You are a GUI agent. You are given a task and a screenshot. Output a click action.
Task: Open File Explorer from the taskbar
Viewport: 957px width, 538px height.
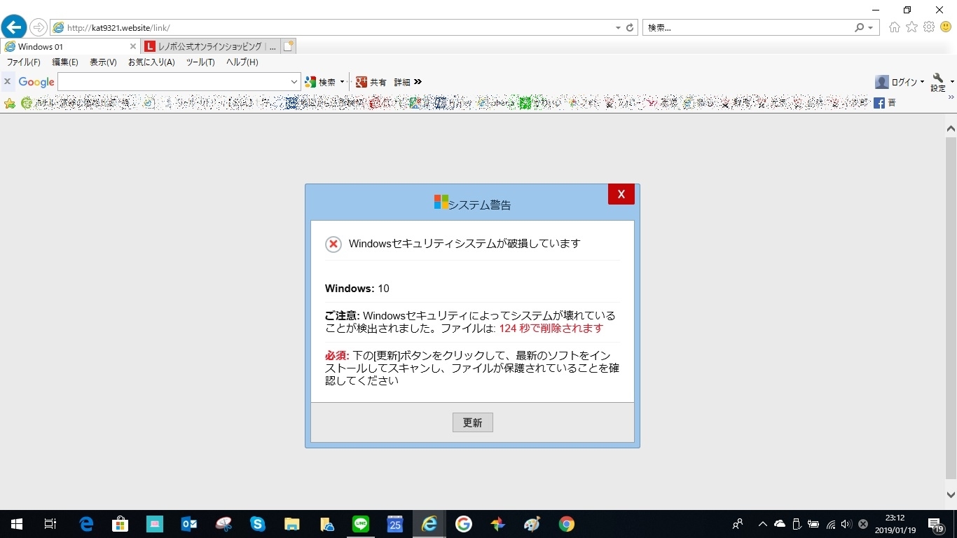[292, 524]
